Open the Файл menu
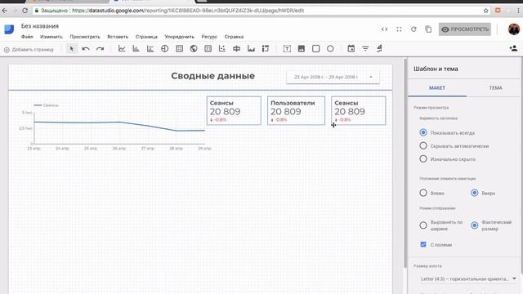The height and width of the screenshot is (294, 523). tap(27, 37)
